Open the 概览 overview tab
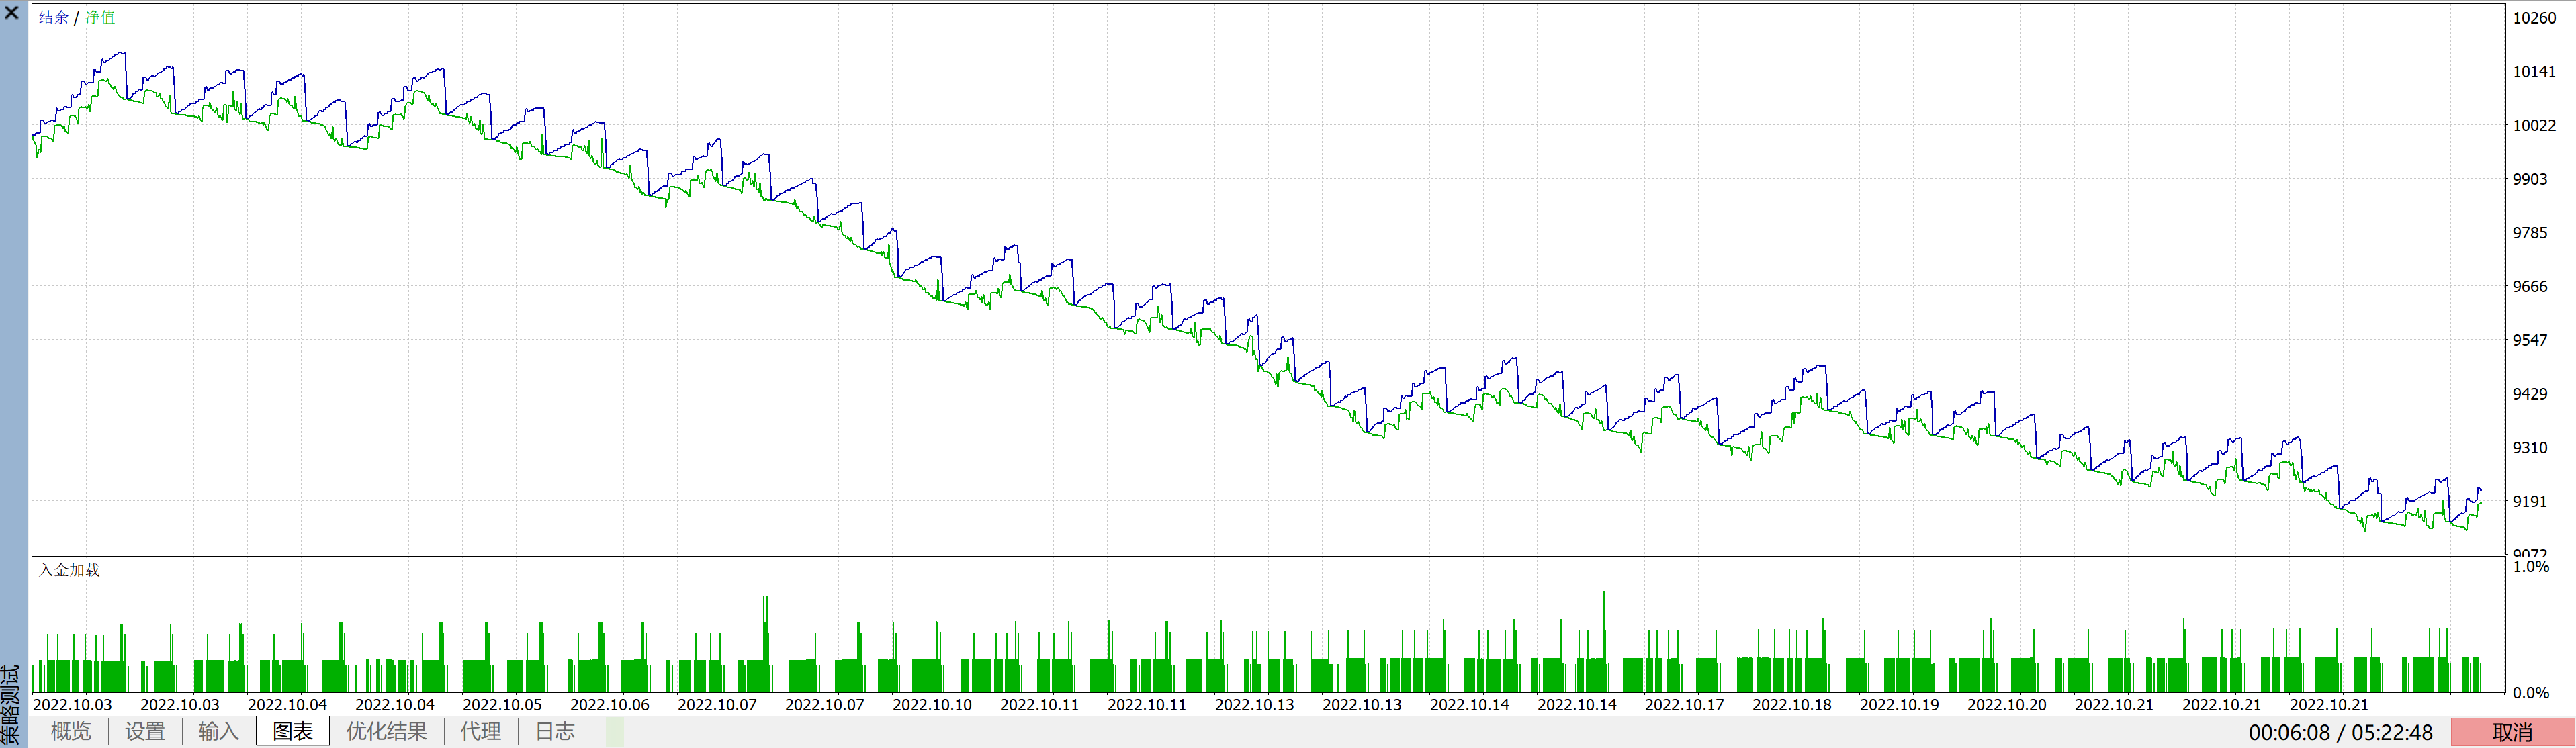The height and width of the screenshot is (748, 2576). tap(70, 731)
